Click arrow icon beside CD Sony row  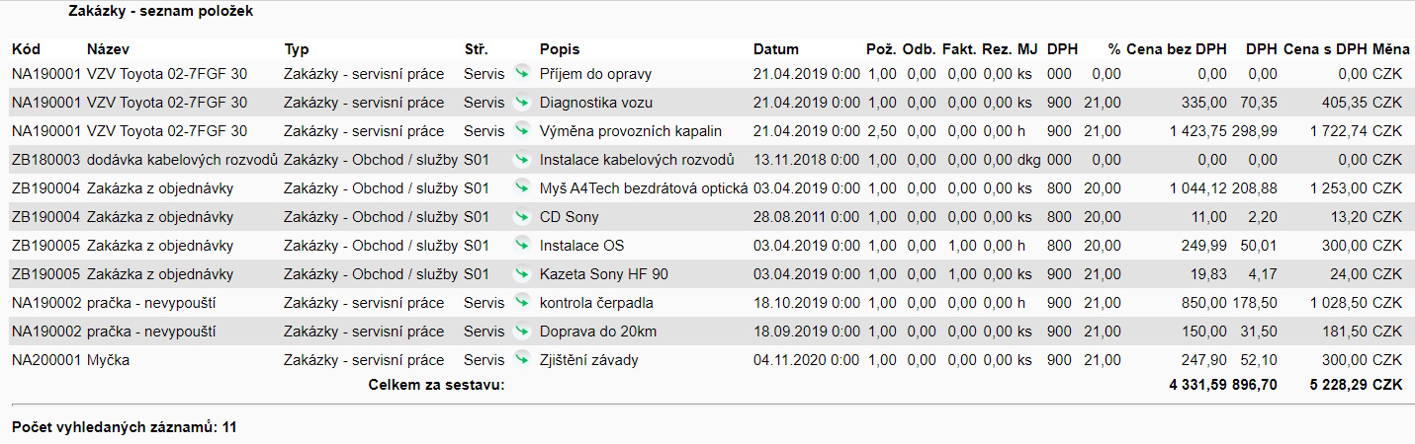(x=522, y=216)
